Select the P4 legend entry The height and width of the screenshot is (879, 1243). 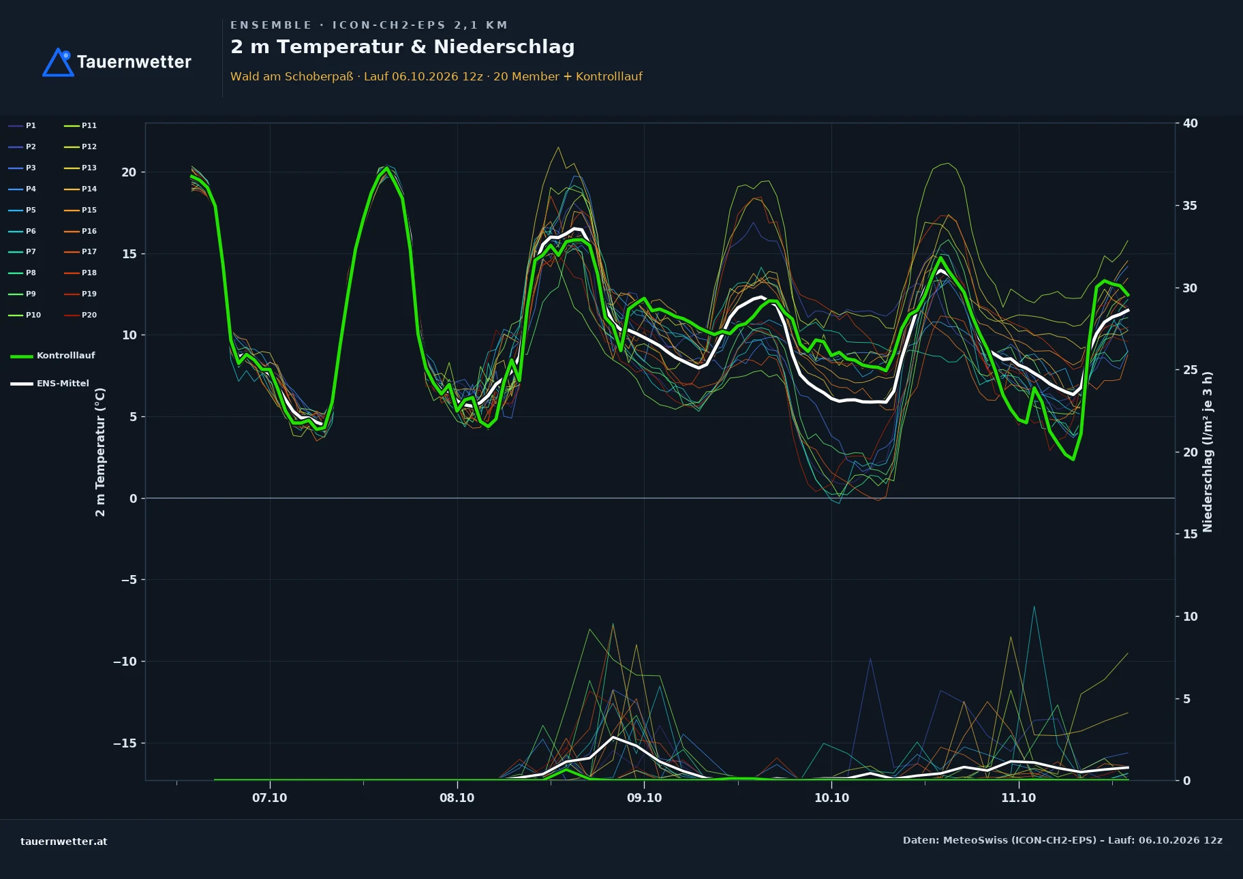(x=22, y=189)
